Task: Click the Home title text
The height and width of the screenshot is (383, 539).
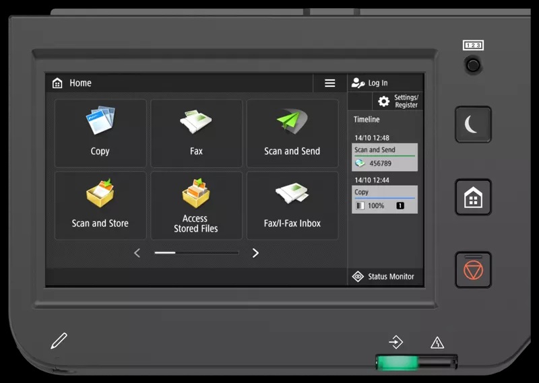Action: pyautogui.click(x=80, y=83)
